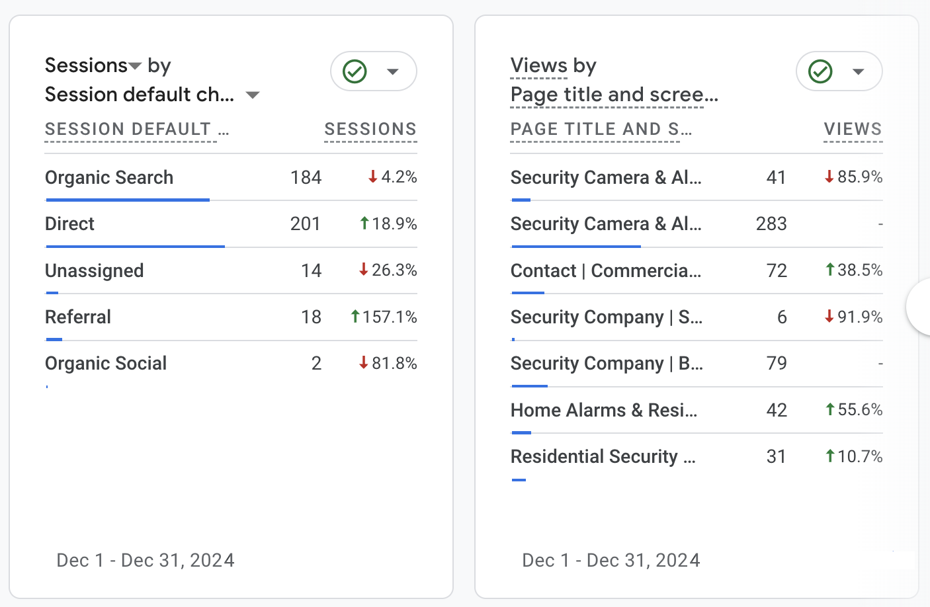Open the Contact | Commercial page row
The image size is (930, 607).
(605, 271)
